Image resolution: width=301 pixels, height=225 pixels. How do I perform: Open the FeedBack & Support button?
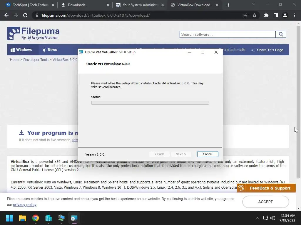[x=266, y=188]
